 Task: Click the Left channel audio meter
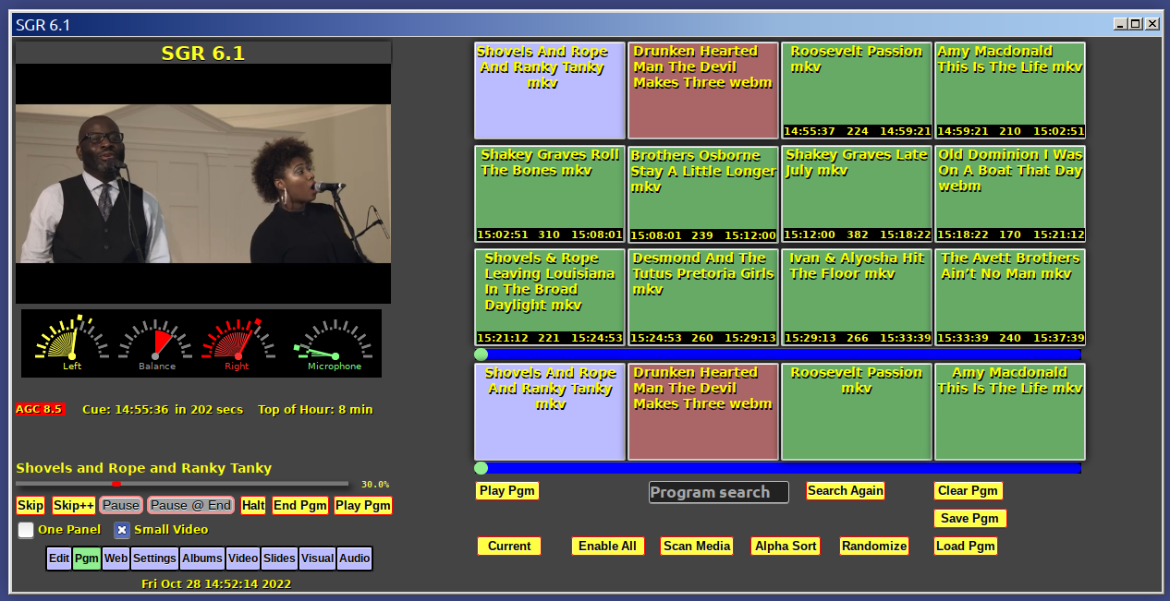pyautogui.click(x=72, y=342)
